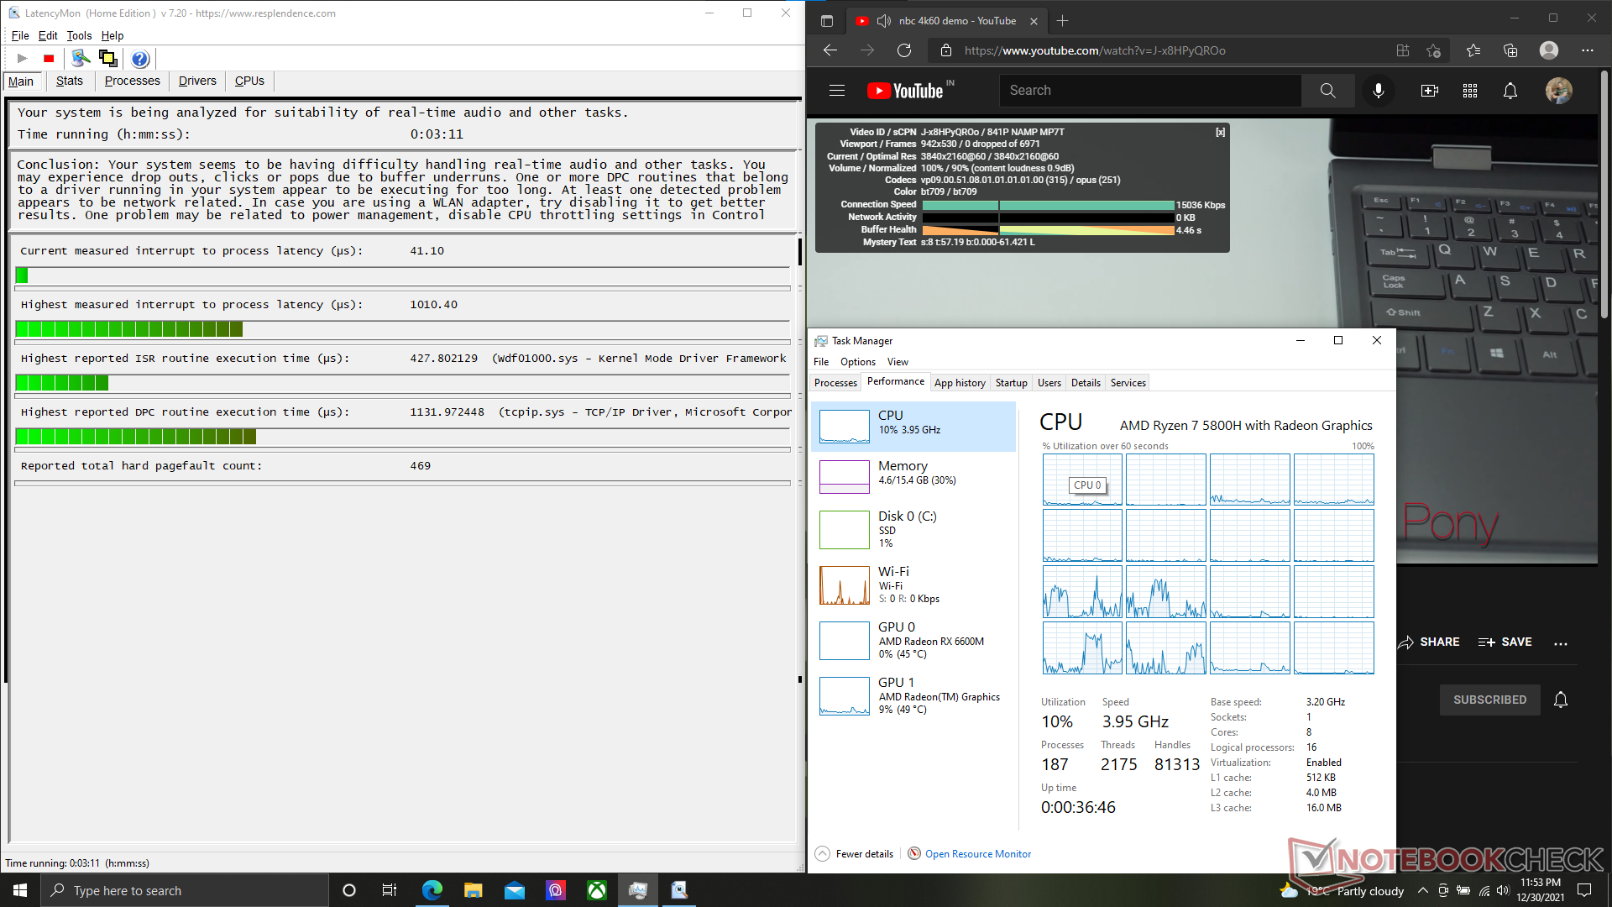The width and height of the screenshot is (1612, 907).
Task: Click YouTube voice search microphone icon
Action: pyautogui.click(x=1378, y=91)
